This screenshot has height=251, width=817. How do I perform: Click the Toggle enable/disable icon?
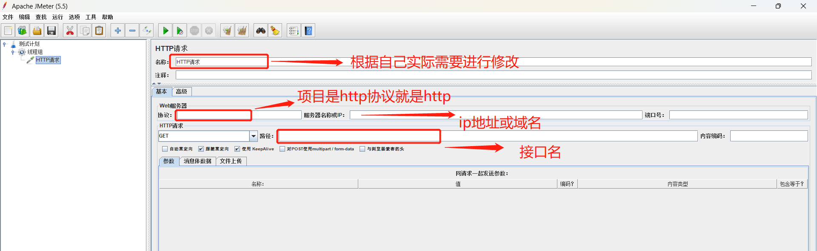point(147,31)
